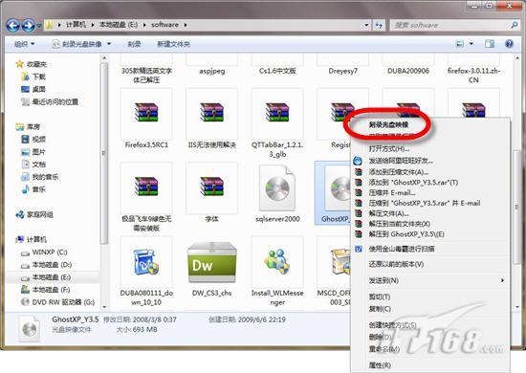Choose 打开方式(H)... in context menu
The height and width of the screenshot is (373, 526).
(430, 148)
